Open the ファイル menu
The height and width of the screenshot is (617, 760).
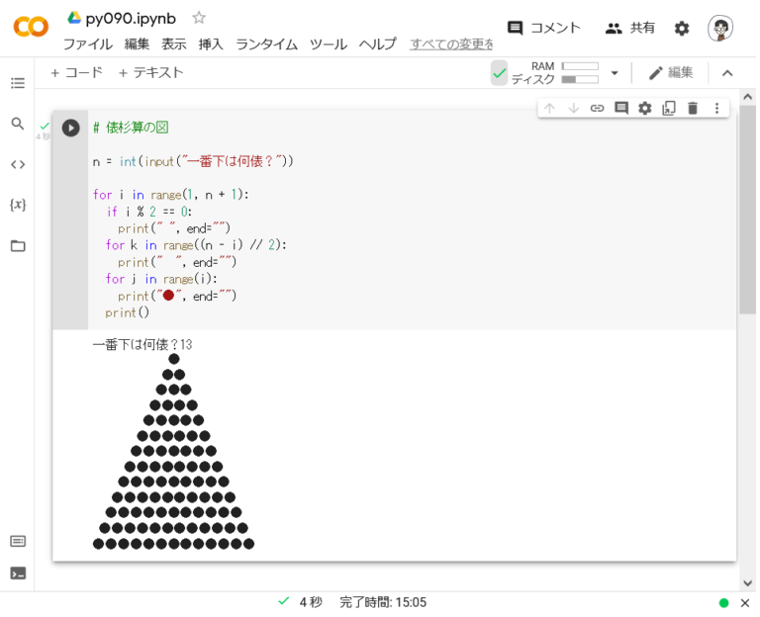coord(87,44)
